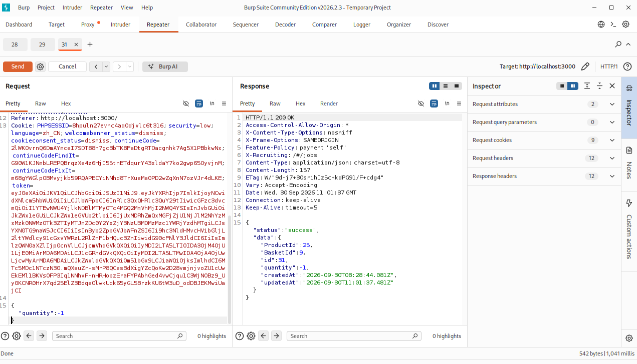The width and height of the screenshot is (637, 364).
Task: Switch to Repeater tab 28
Action: click(15, 44)
